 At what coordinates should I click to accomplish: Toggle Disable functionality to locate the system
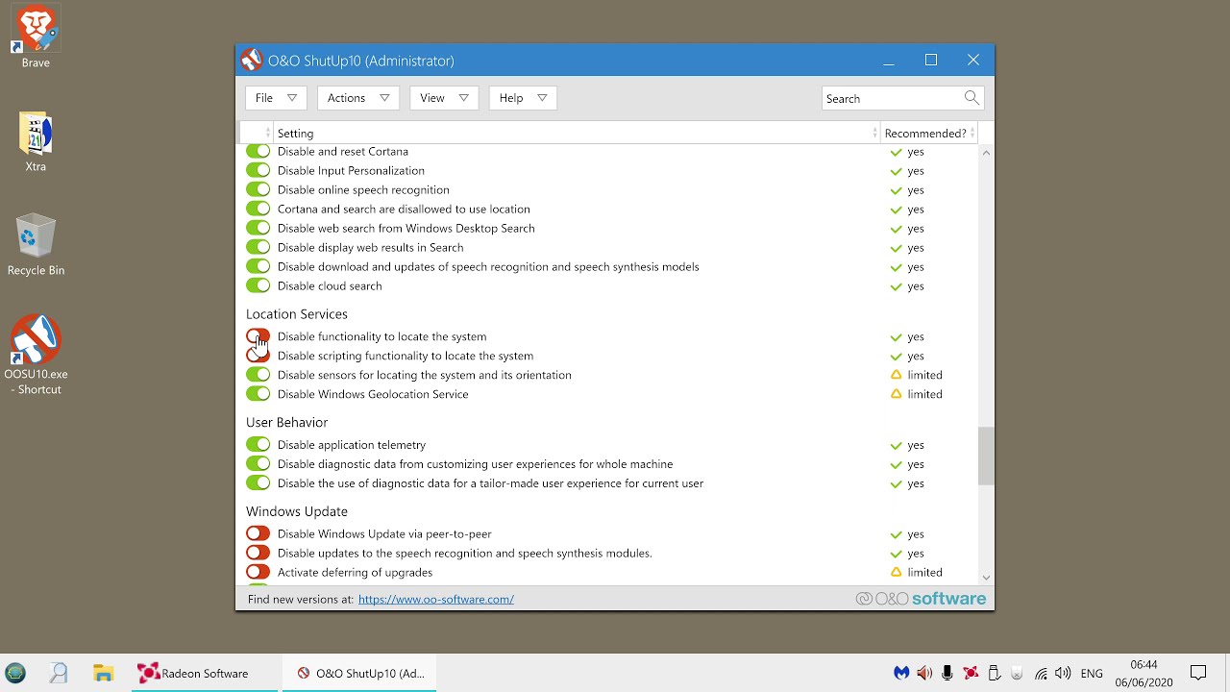point(258,336)
